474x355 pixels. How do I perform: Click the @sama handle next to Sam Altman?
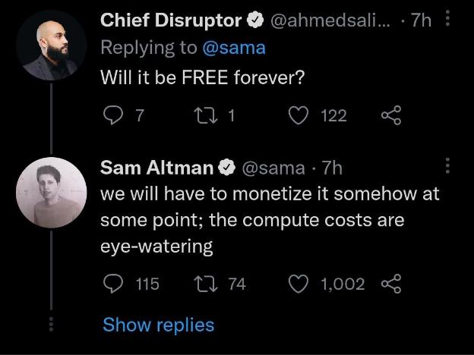pos(273,168)
